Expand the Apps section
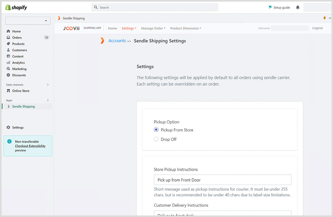Viewport: 333px width, 217px height. click(x=48, y=100)
